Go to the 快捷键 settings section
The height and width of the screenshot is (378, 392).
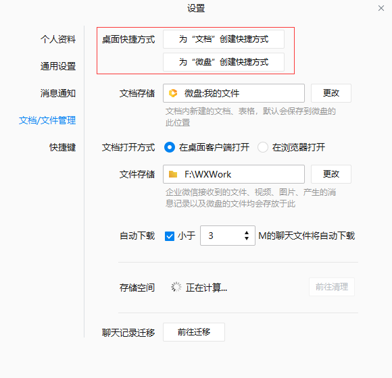[62, 147]
